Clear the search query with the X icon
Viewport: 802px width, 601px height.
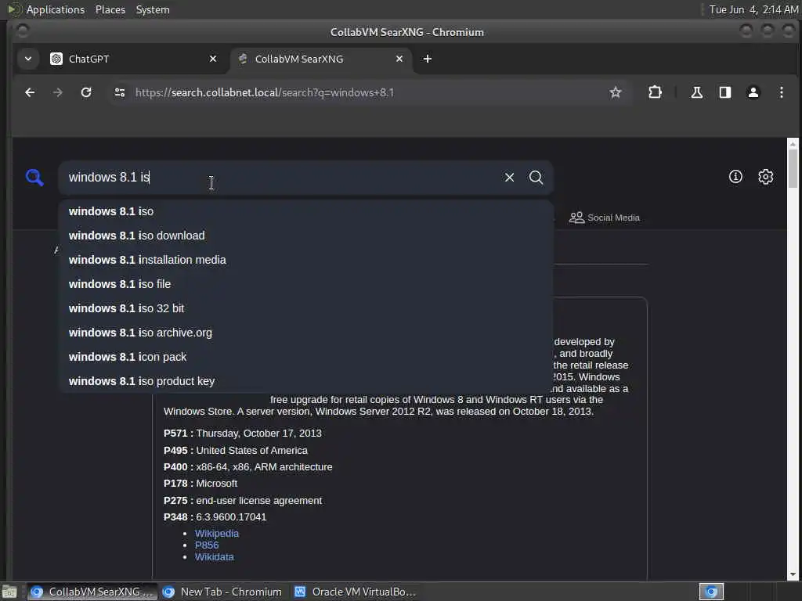[x=509, y=178]
